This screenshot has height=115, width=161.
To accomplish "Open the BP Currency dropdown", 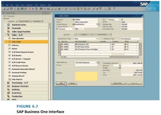I will point(73,29).
